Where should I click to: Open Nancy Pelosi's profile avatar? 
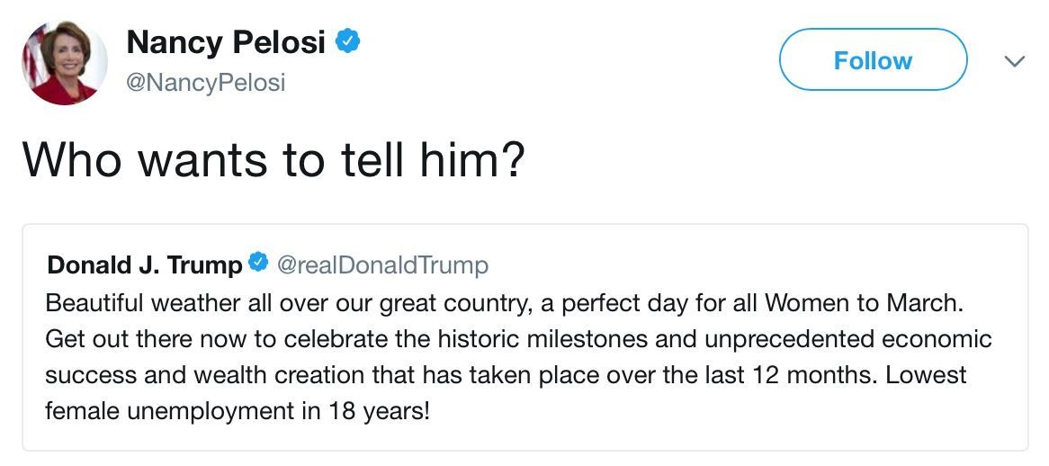(64, 61)
